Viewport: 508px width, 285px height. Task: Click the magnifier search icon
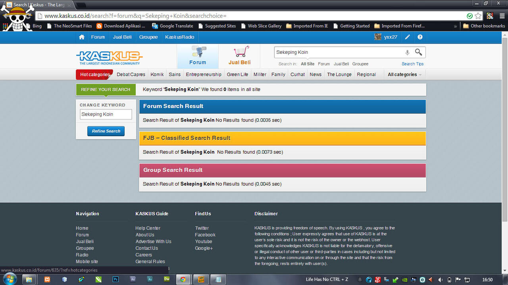coord(418,52)
